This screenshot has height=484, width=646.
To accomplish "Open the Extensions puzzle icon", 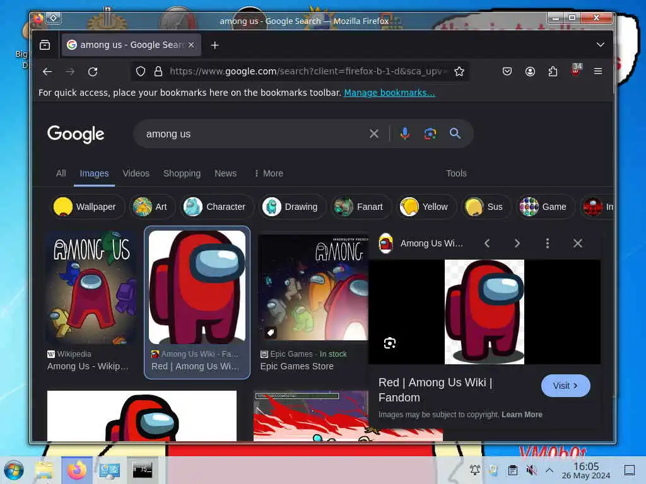I will pos(553,72).
